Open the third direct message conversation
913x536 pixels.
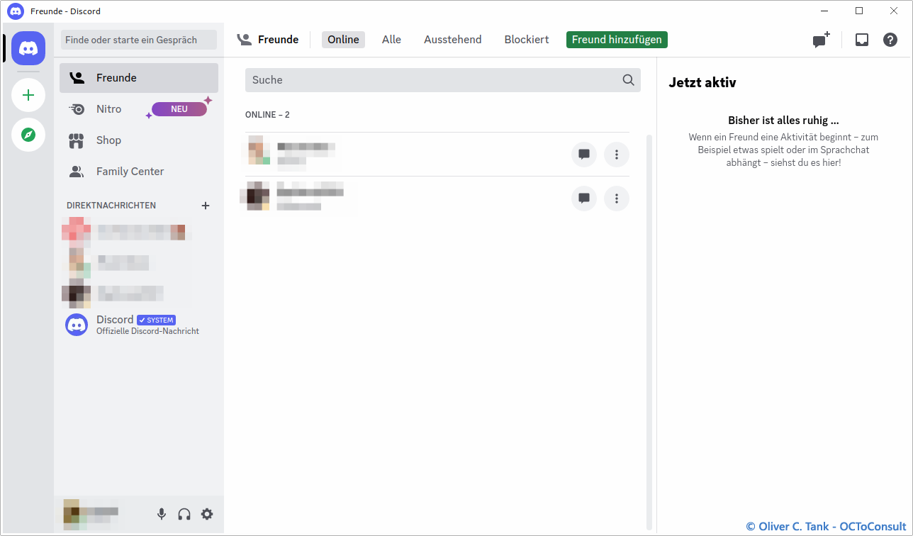[x=139, y=294]
